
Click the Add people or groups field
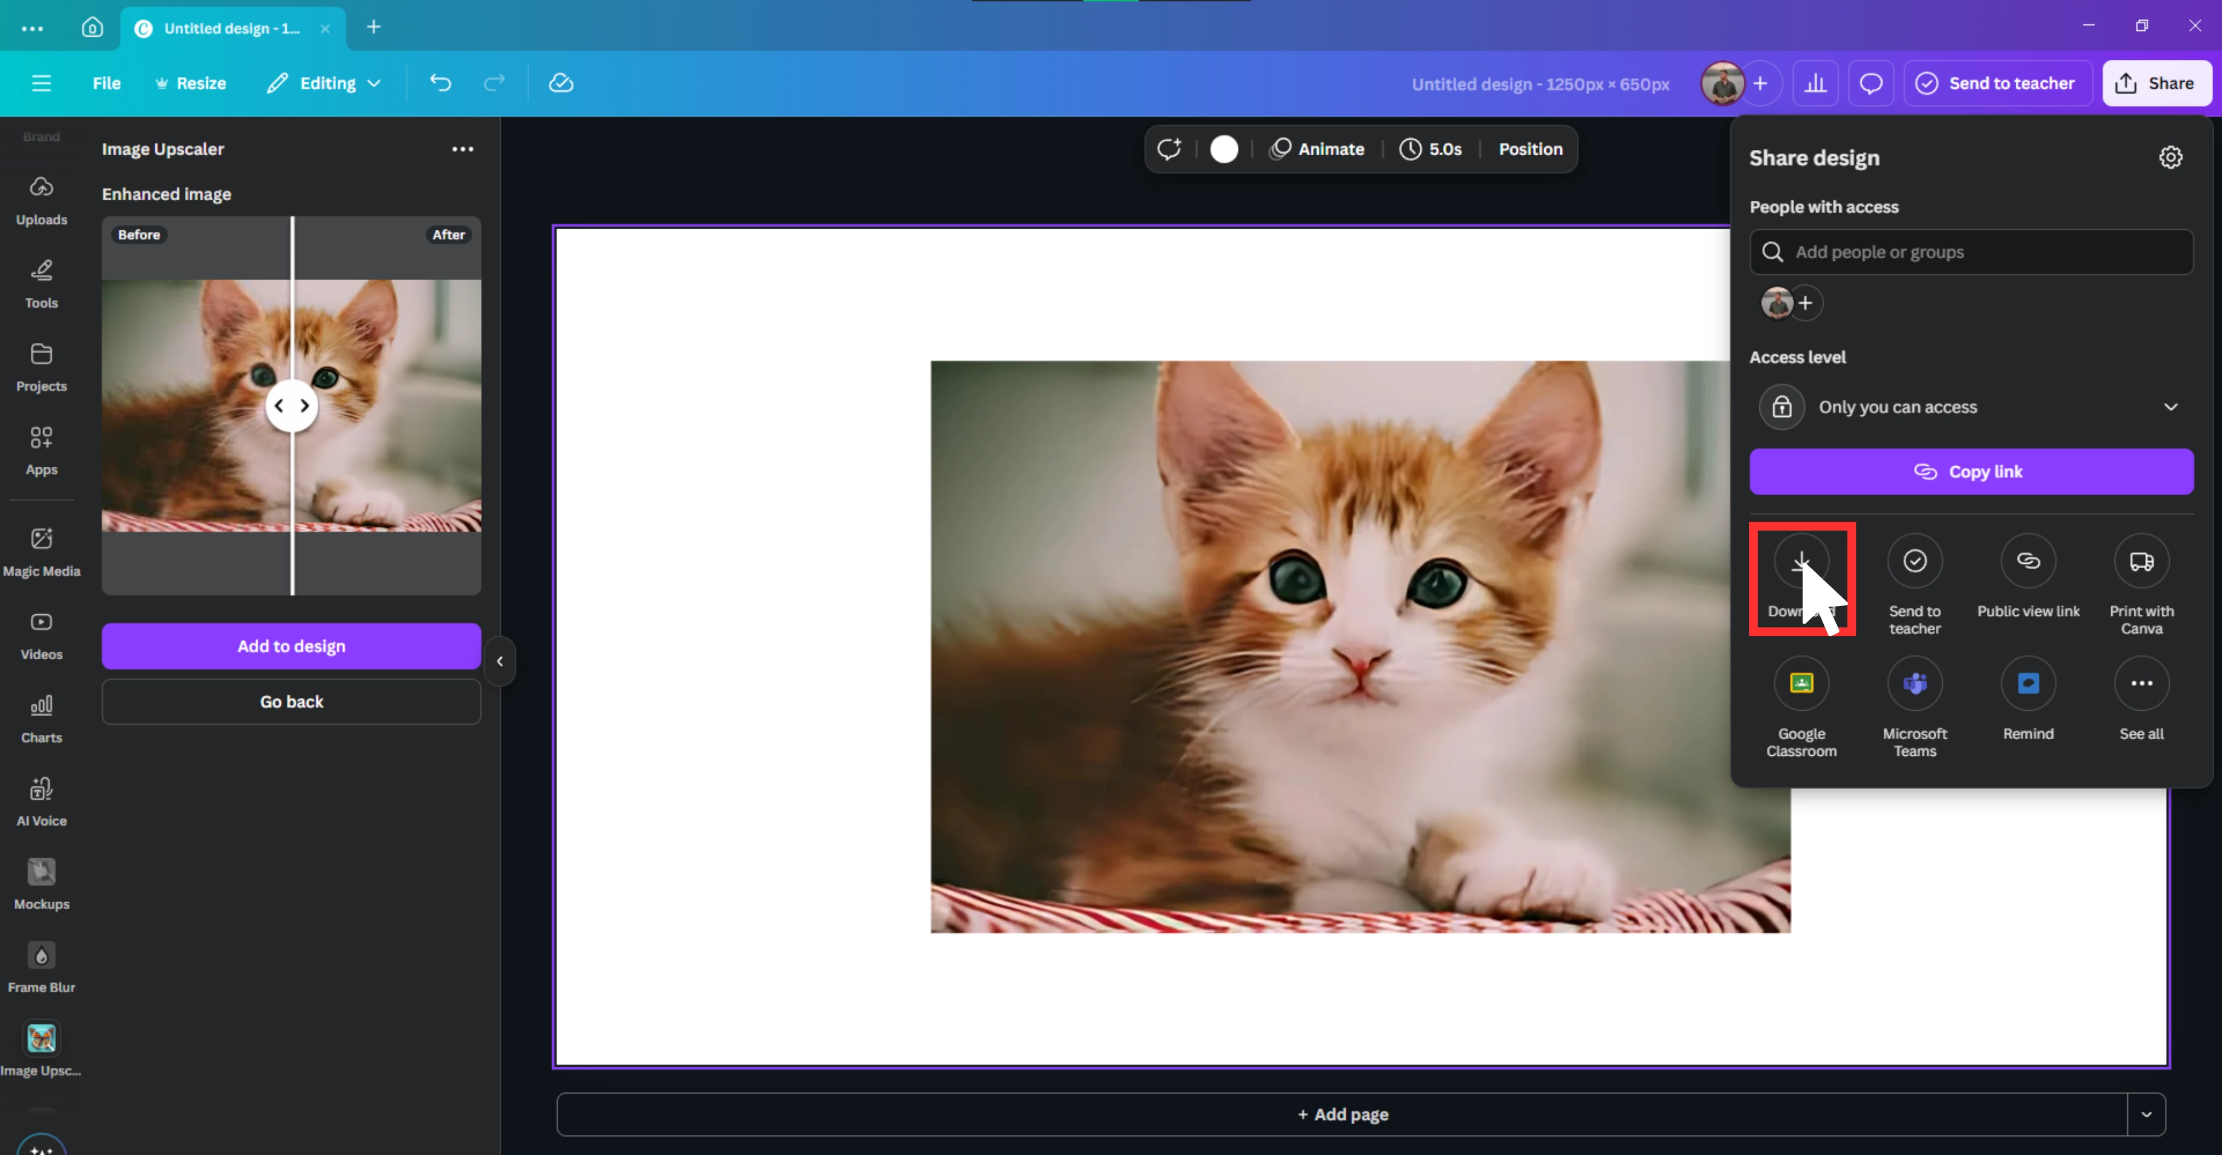pyautogui.click(x=1971, y=252)
